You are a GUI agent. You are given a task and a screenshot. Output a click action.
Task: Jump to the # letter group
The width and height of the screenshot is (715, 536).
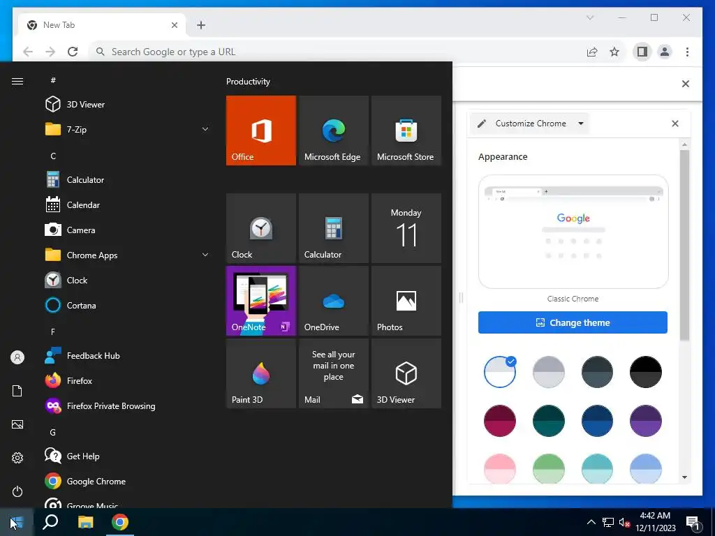click(53, 80)
